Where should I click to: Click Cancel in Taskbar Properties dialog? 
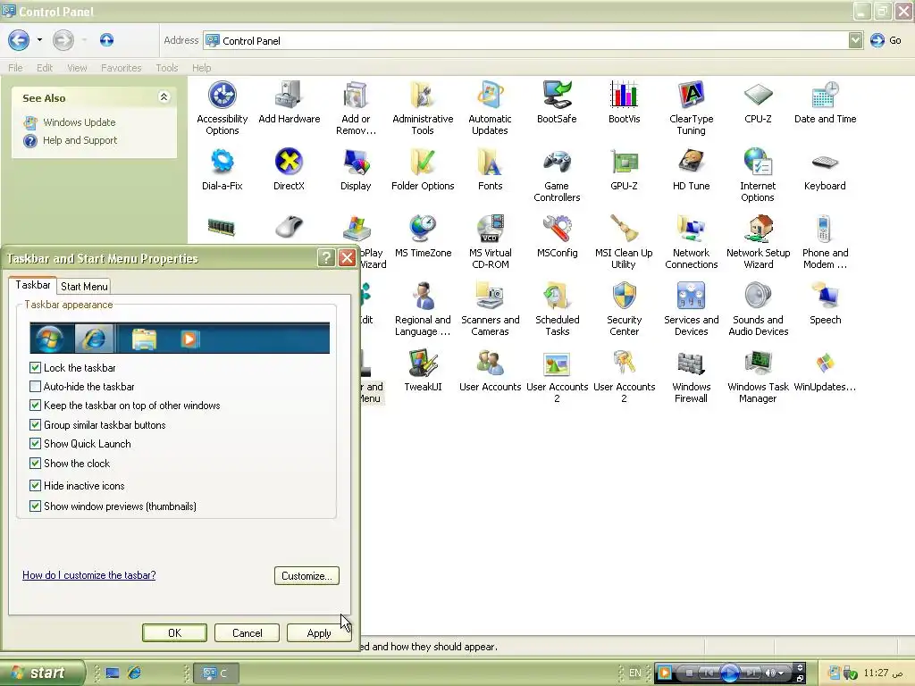247,633
